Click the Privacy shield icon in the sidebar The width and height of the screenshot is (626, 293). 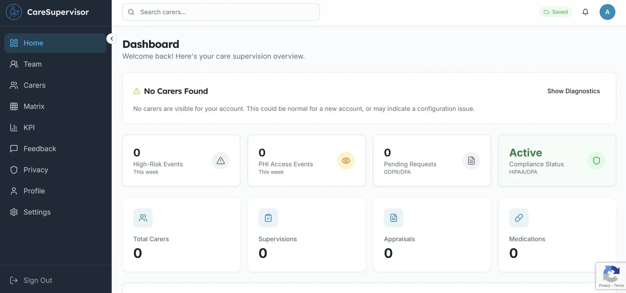coord(14,170)
